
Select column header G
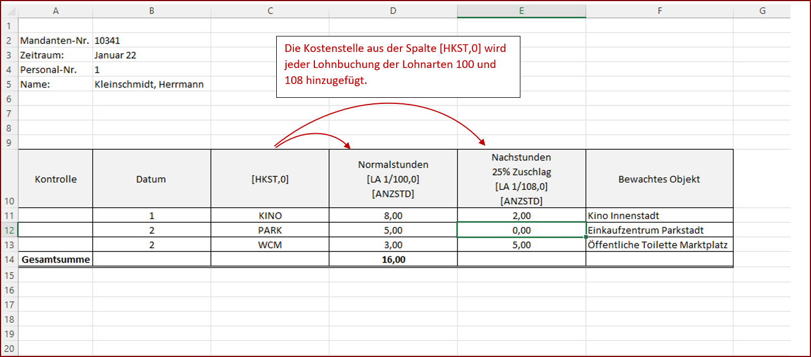762,10
